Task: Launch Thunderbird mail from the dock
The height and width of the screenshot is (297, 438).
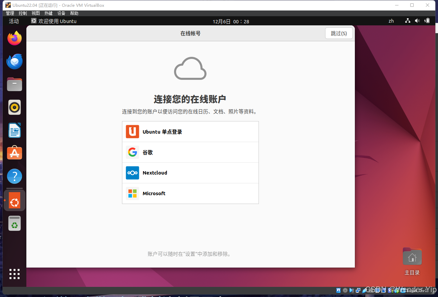Action: click(x=15, y=62)
